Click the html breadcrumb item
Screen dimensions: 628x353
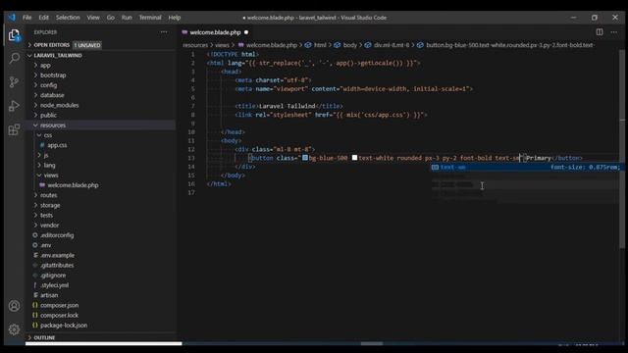tap(320, 45)
